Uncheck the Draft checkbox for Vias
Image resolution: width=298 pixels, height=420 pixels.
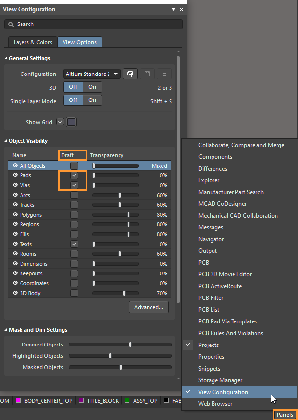coord(74,185)
